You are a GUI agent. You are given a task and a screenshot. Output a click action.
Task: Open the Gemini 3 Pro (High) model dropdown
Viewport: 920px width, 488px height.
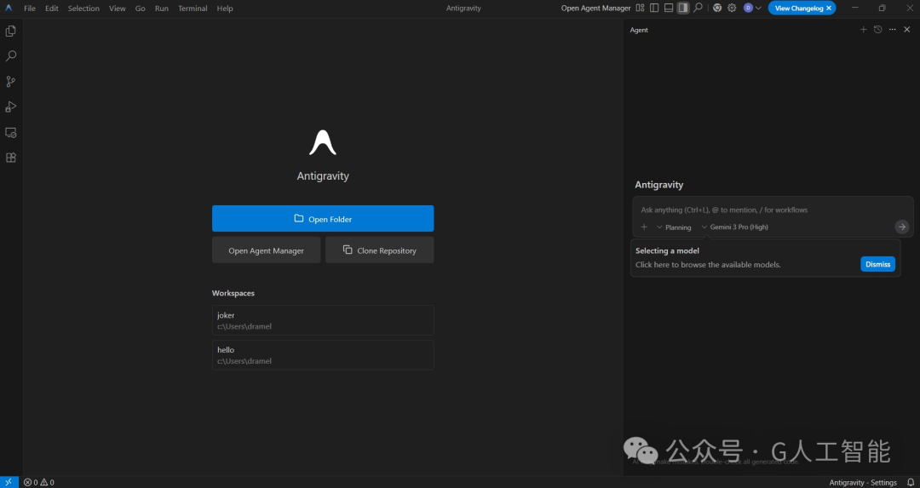734,227
